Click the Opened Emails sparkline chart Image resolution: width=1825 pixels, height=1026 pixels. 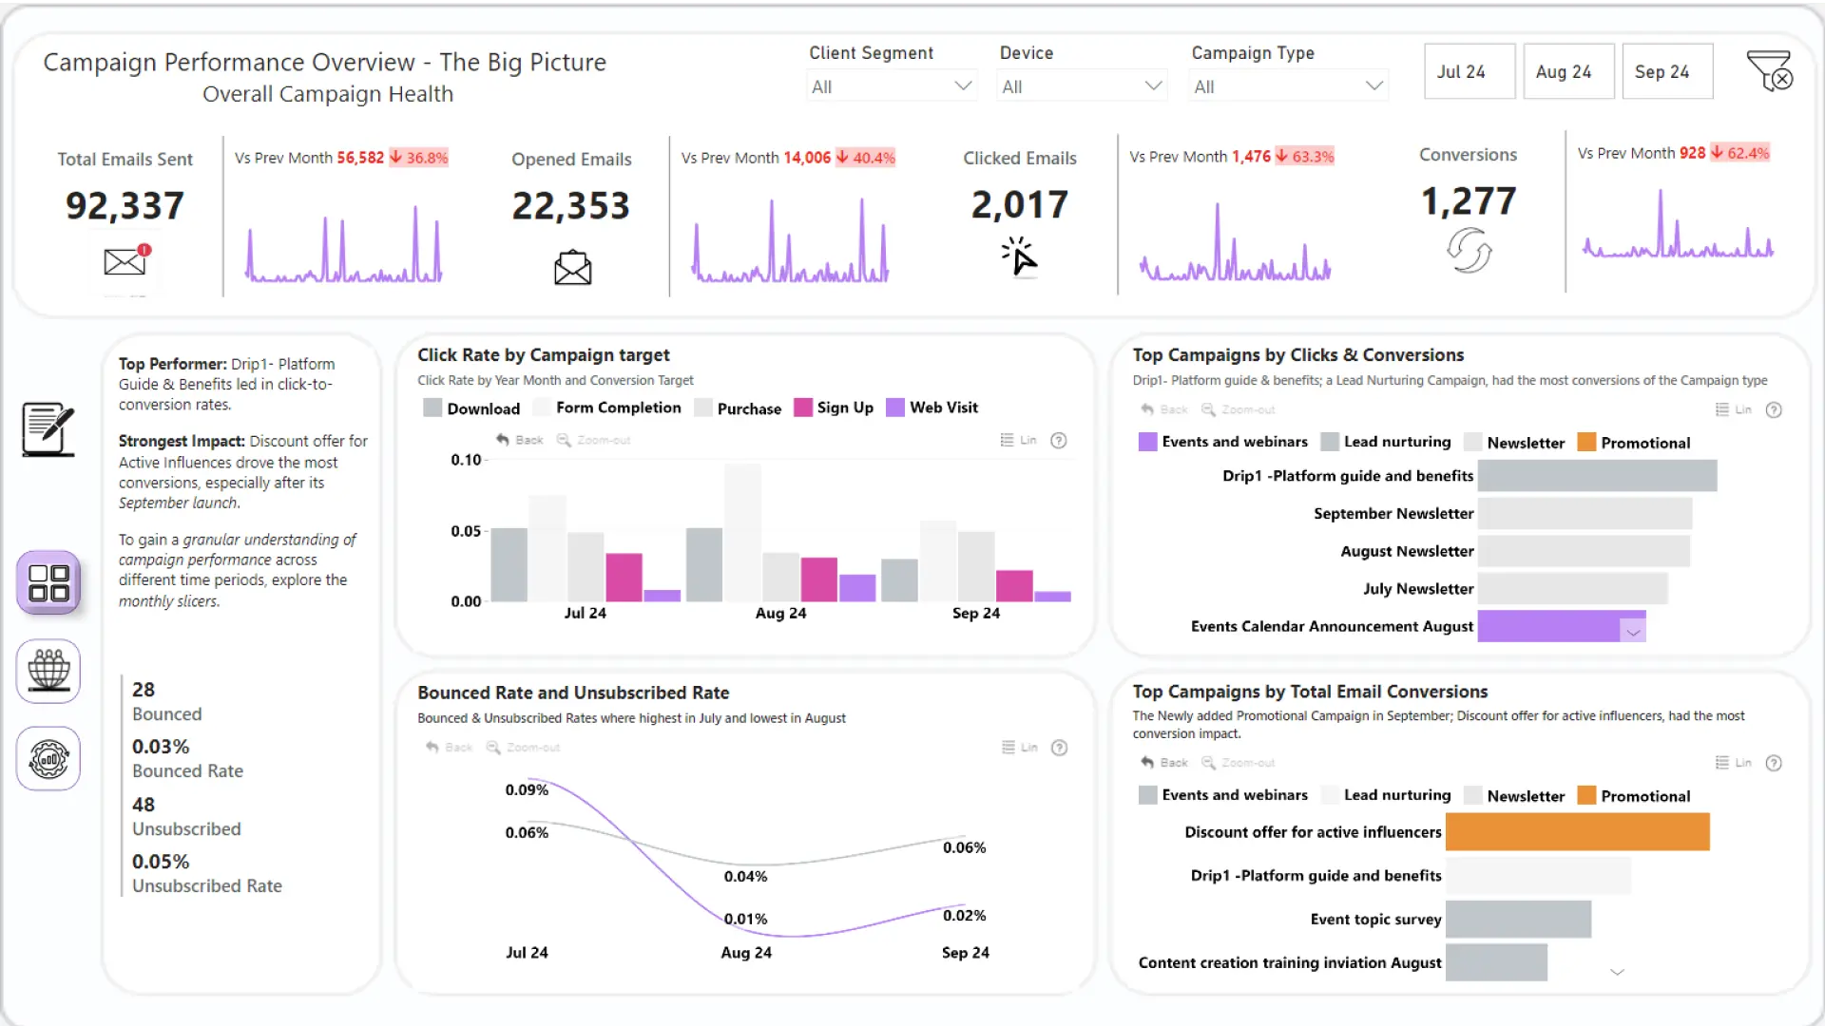(791, 241)
